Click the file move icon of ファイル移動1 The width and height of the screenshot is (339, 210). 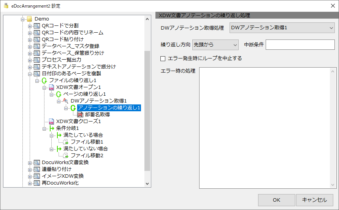coord(66,142)
